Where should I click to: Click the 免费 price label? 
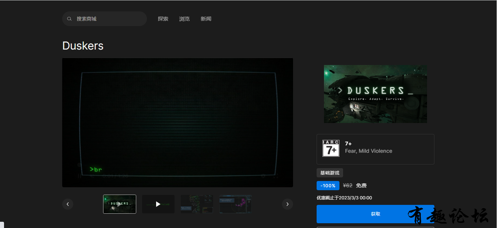[361, 185]
